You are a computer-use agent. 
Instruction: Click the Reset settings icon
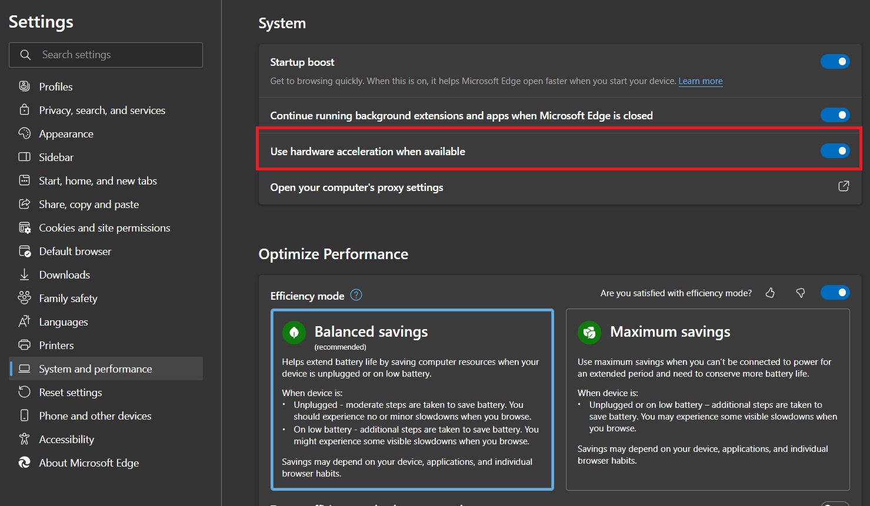click(x=24, y=392)
